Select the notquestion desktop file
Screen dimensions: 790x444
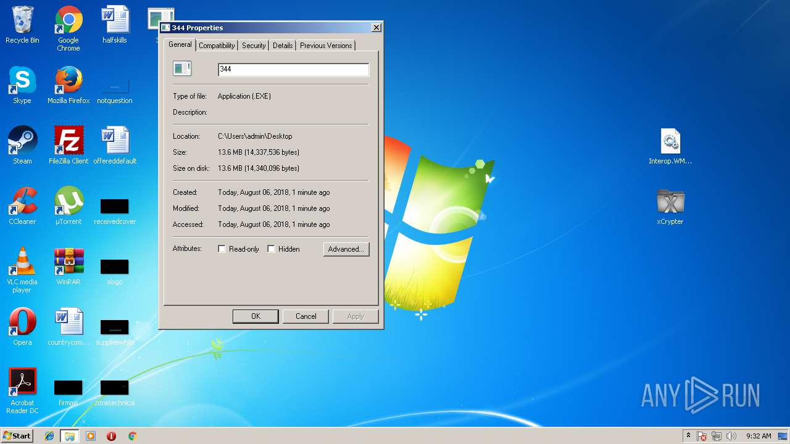tap(115, 90)
